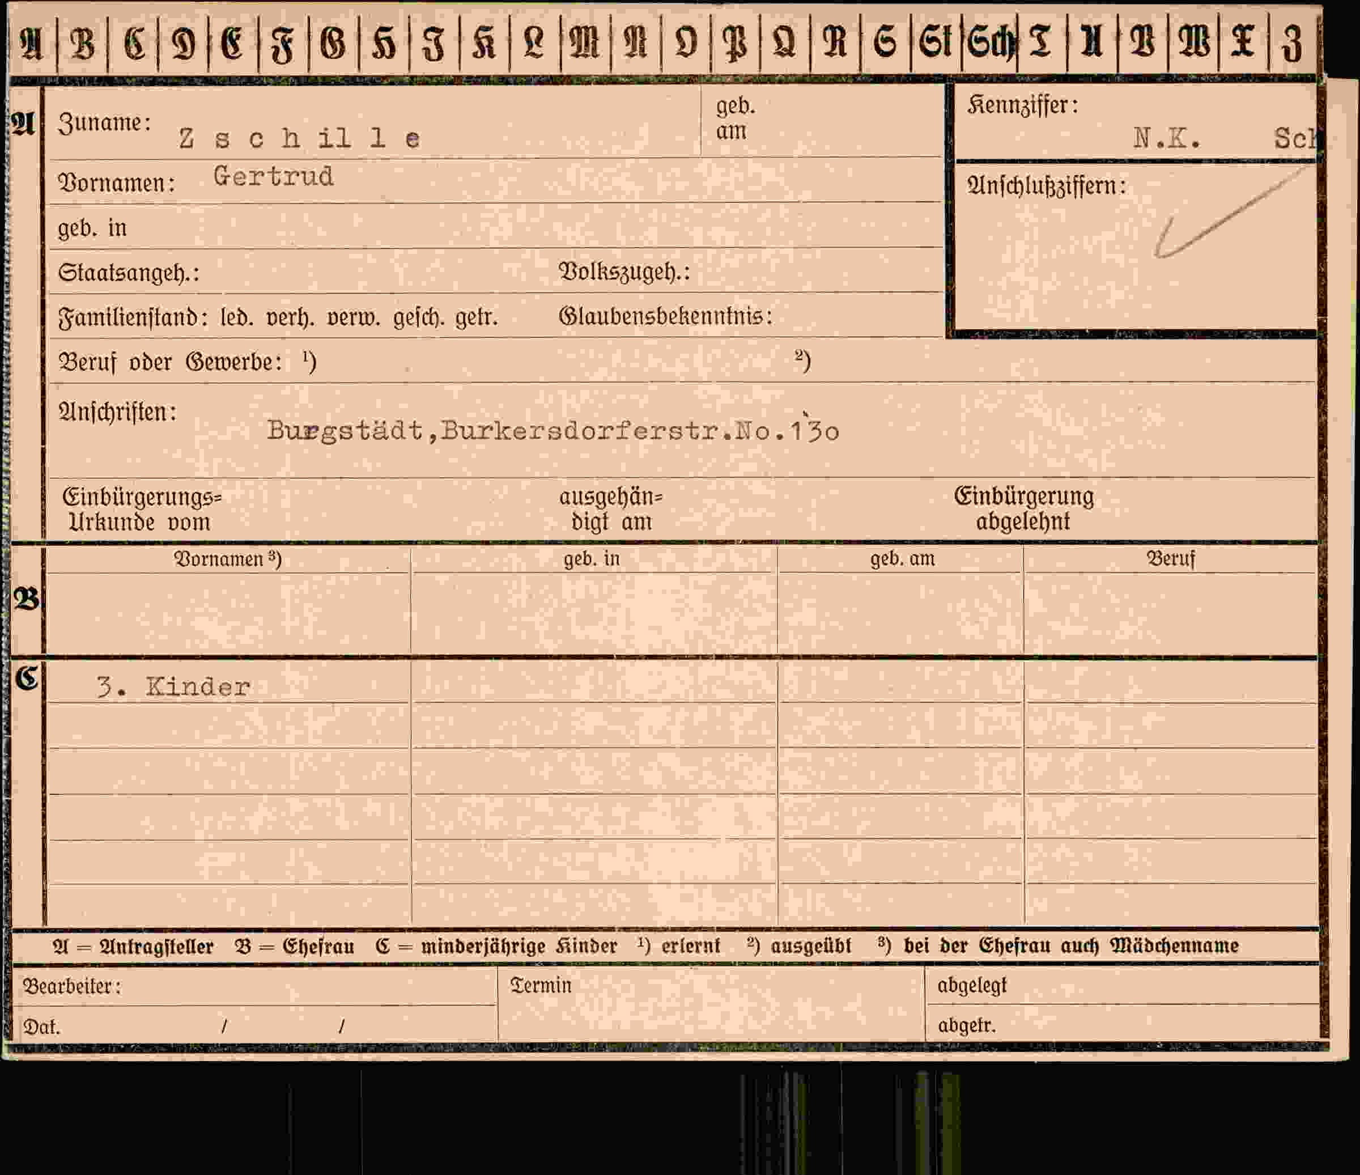This screenshot has width=1360, height=1175.
Task: Select the last "Z" alphabet index tab
Action: 1293,43
